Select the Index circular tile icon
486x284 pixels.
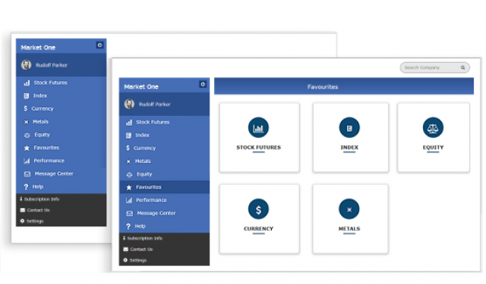[x=349, y=128]
